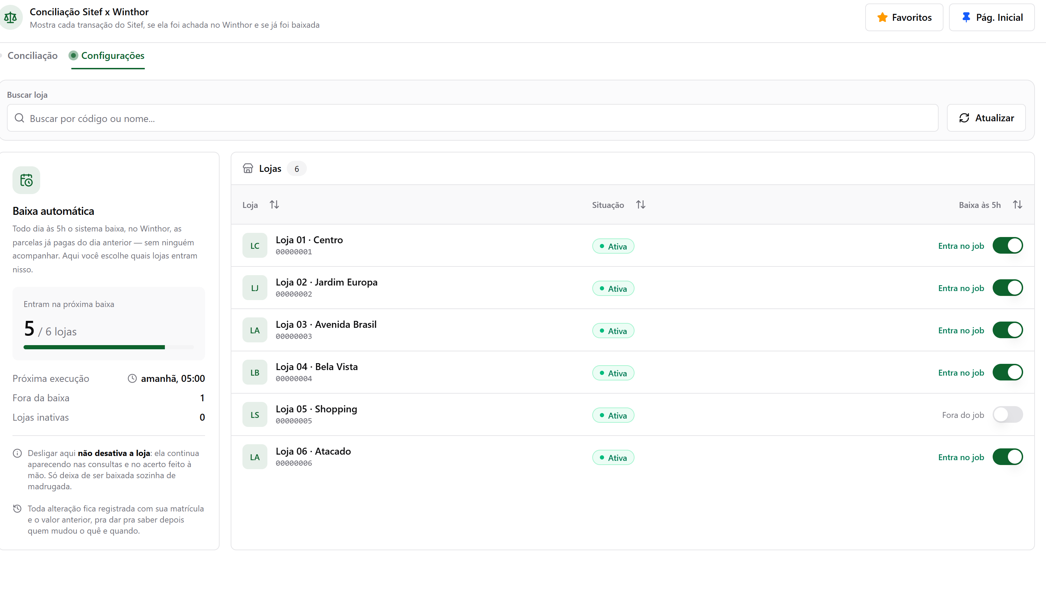The image size is (1046, 596).
Task: Click Loja 06 · Atacado name
Action: (313, 451)
